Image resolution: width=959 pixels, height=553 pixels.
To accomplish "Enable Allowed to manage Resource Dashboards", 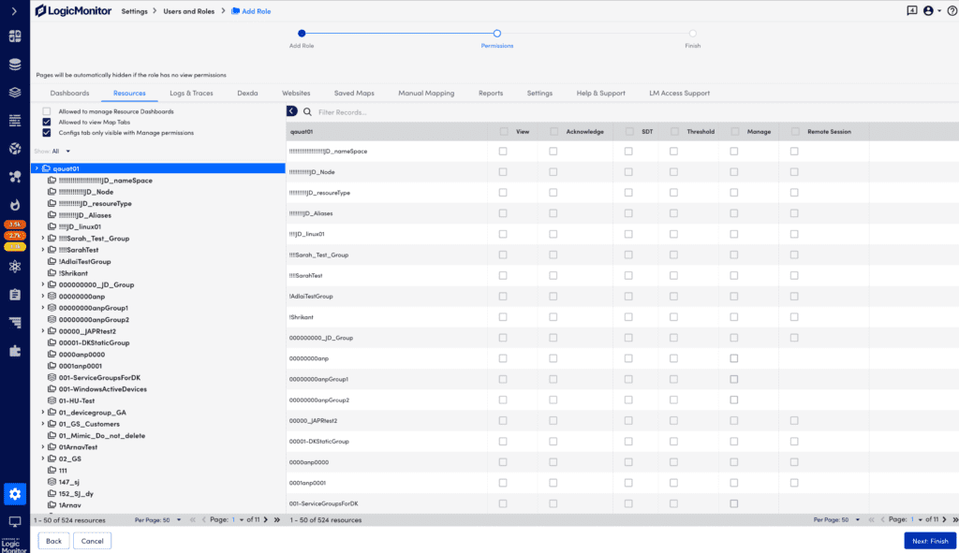I will click(x=47, y=111).
